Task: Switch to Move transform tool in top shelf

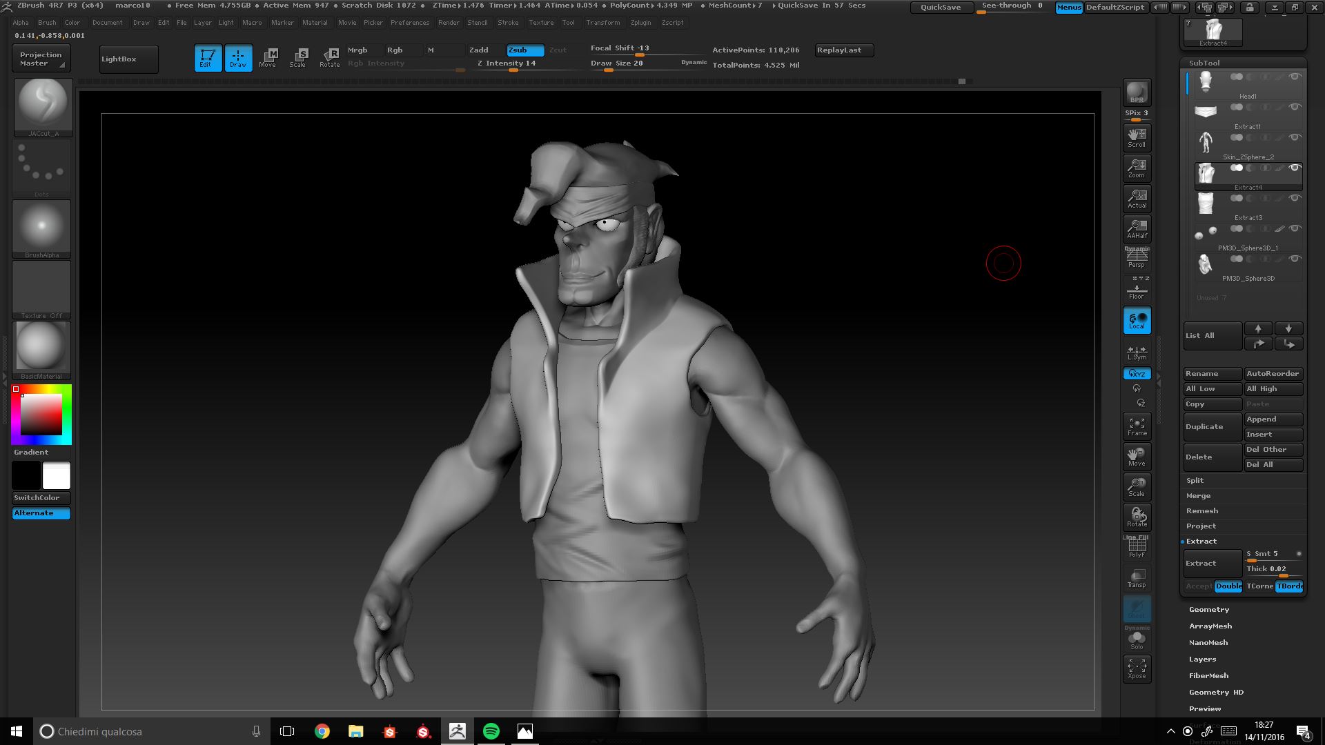Action: 268,58
